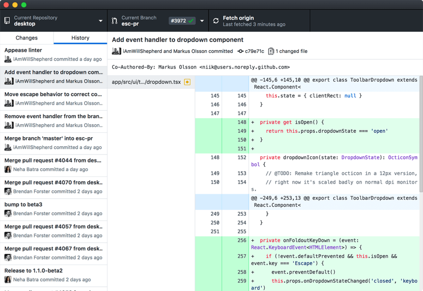This screenshot has height=291, width=423.
Task: Select Merge pull request #4067 commit
Action: [x=53, y=253]
